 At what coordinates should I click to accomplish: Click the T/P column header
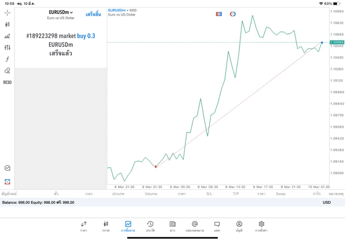pyautogui.click(x=236, y=194)
